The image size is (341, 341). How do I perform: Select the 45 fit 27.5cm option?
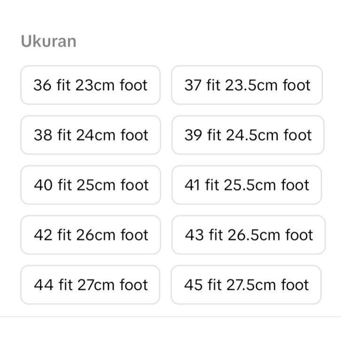coord(246,285)
